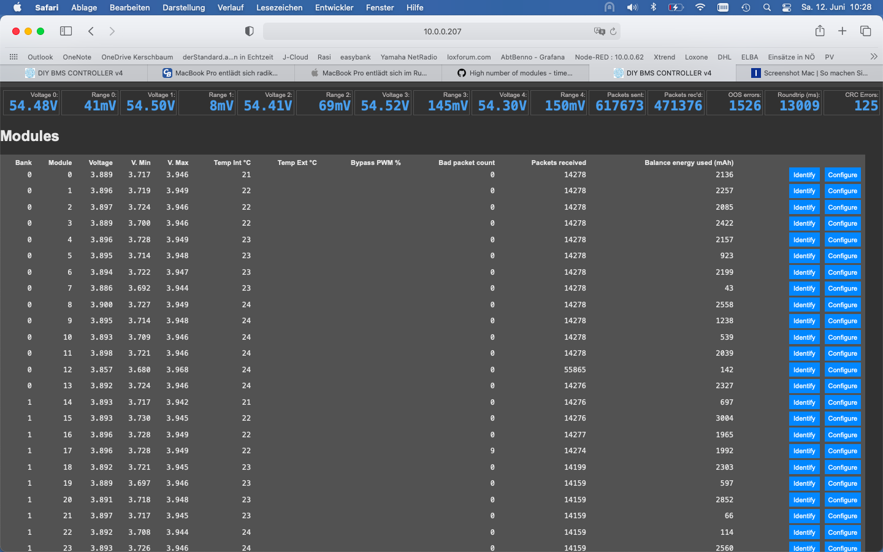
Task: Open Control Center
Action: (x=787, y=7)
